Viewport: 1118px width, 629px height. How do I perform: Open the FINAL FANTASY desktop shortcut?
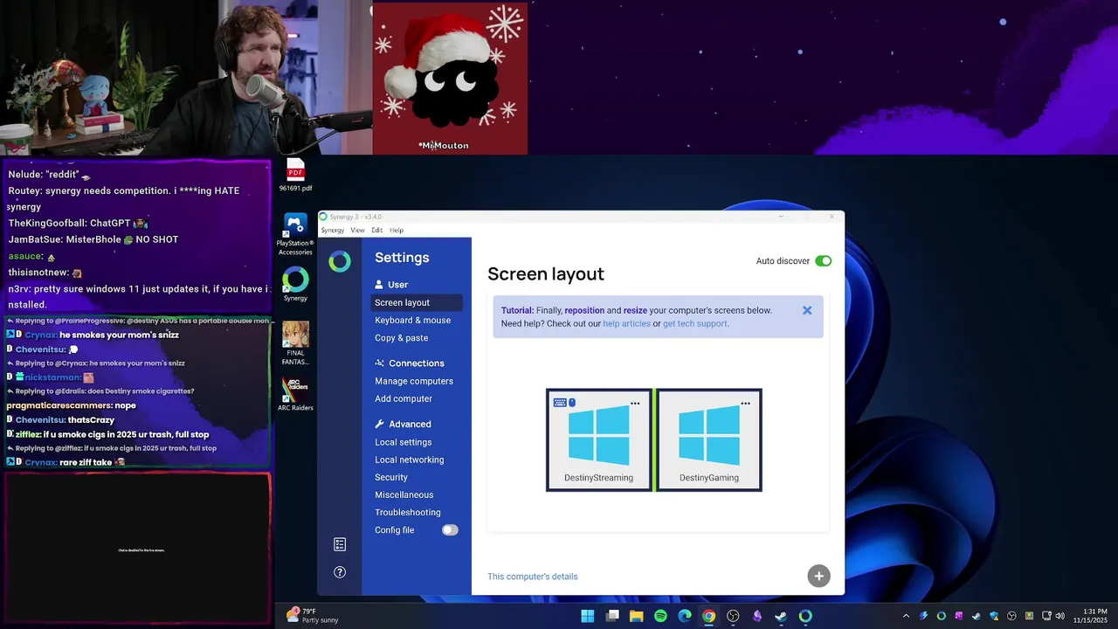(x=295, y=343)
